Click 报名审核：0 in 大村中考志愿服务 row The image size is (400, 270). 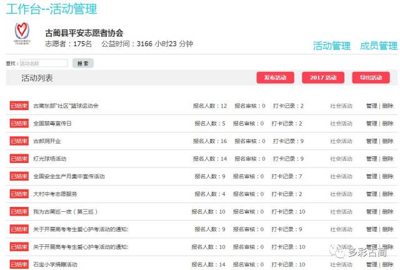point(248,194)
